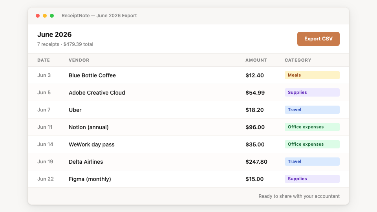377x212 pixels.
Task: Click Office expenses tag for WeWork day pass
Action: click(312, 144)
